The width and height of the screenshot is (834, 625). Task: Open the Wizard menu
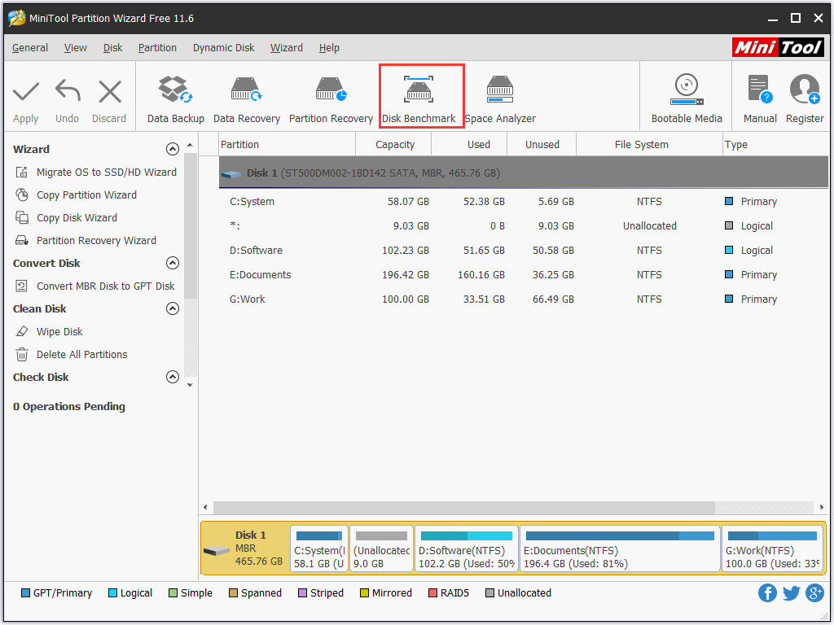pos(286,48)
